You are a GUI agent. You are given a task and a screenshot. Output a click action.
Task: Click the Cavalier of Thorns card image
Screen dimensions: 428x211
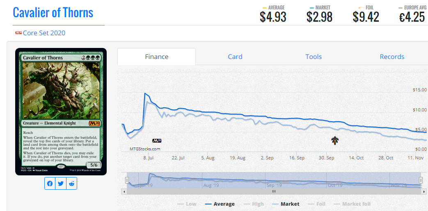[x=61, y=111]
